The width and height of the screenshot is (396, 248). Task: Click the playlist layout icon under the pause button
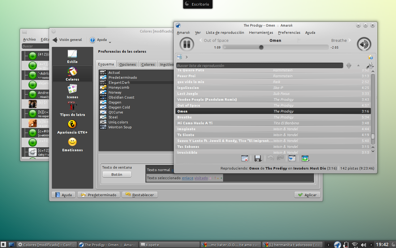179,57
